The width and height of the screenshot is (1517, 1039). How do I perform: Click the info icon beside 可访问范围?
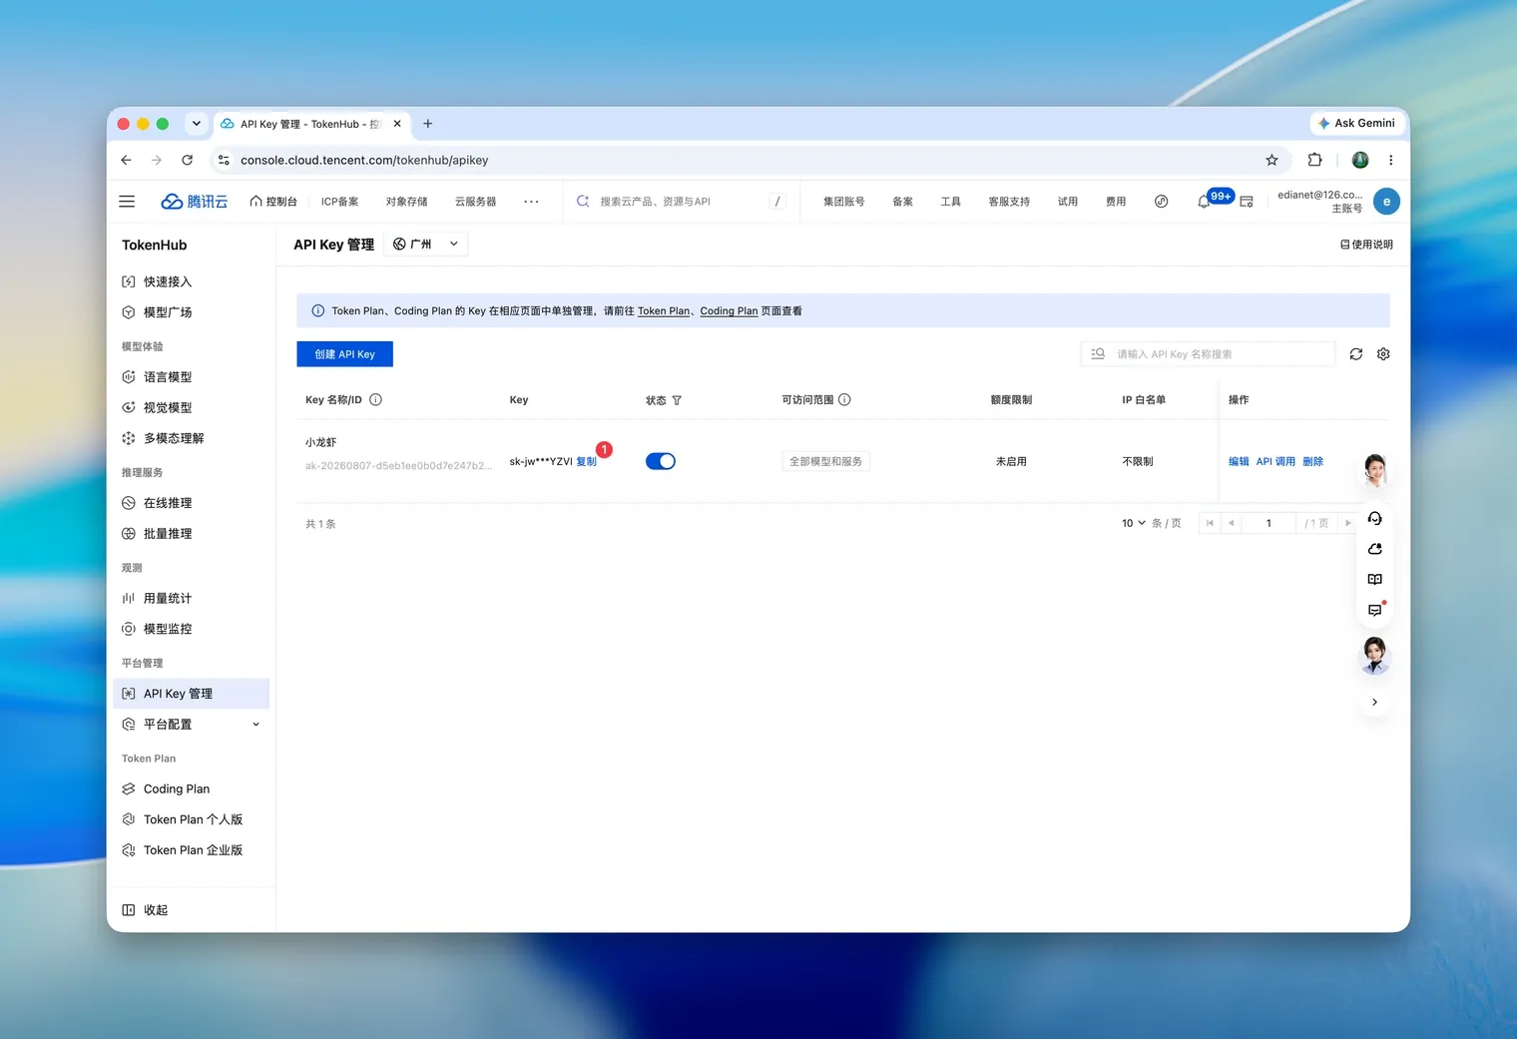pyautogui.click(x=844, y=400)
